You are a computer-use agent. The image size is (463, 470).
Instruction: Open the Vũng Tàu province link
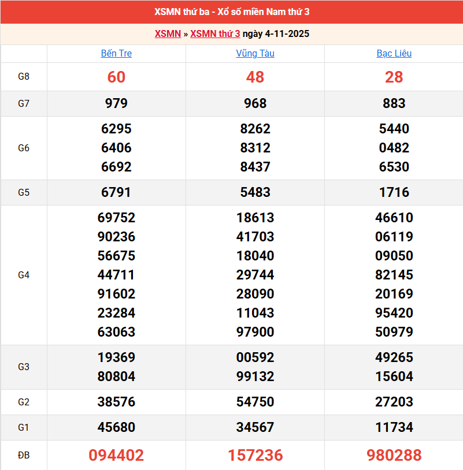(x=255, y=53)
